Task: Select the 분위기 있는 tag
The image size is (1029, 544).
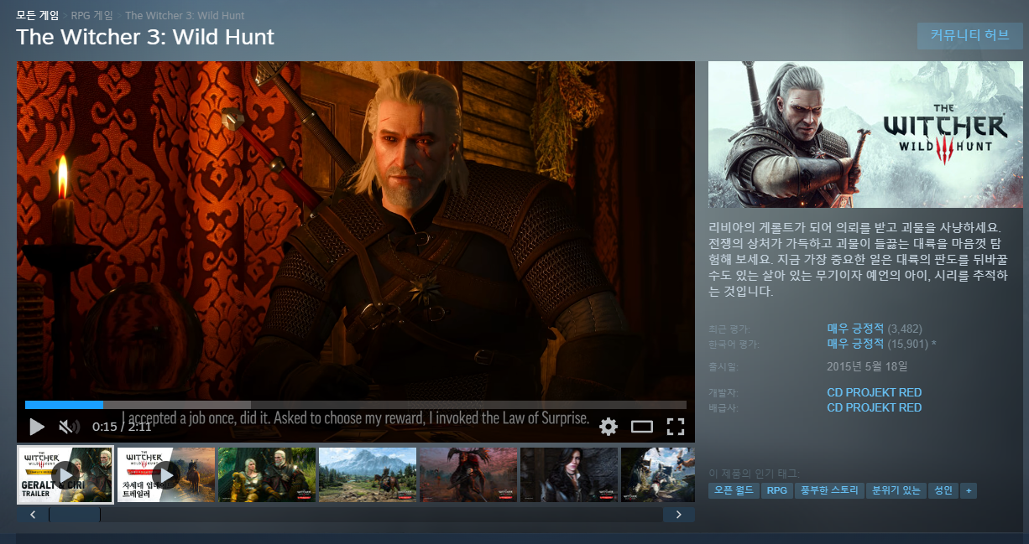Action: [896, 490]
